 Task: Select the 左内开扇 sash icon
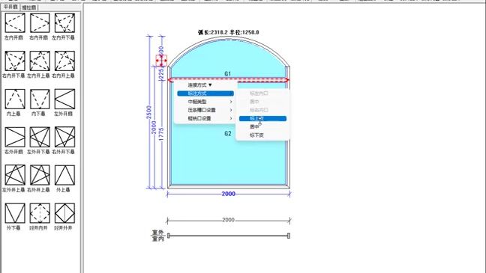point(14,23)
